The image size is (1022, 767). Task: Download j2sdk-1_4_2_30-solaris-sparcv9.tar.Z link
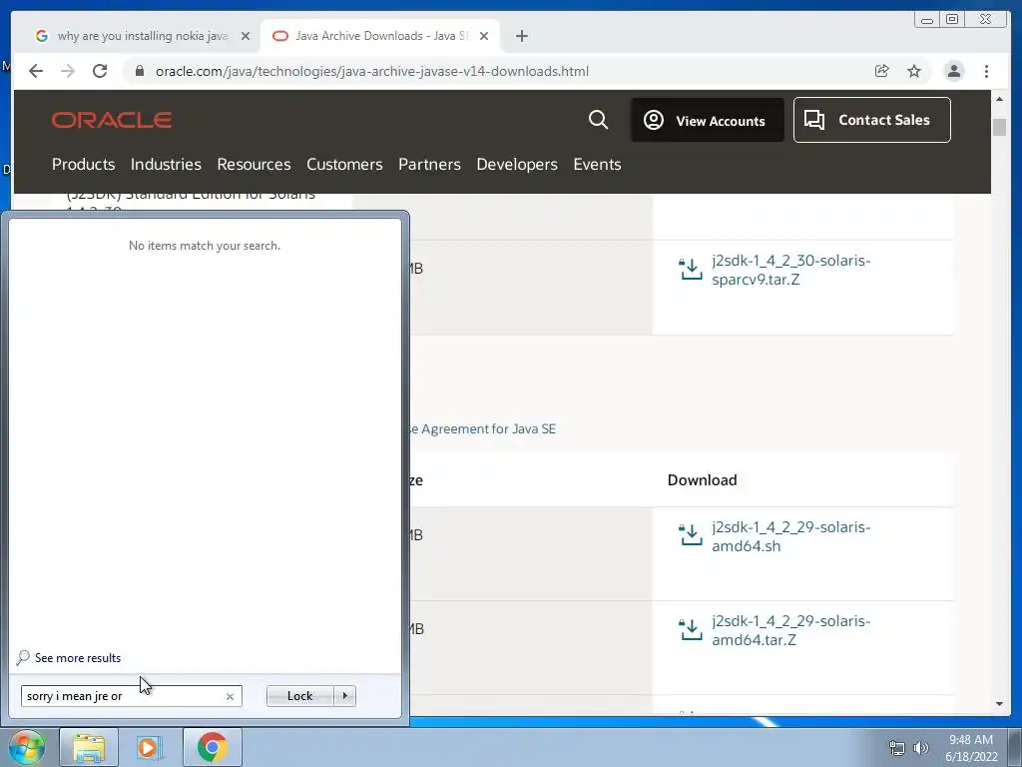tap(790, 270)
